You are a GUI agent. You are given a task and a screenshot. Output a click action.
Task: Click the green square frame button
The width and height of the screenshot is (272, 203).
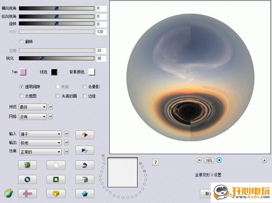pyautogui.click(x=56, y=179)
